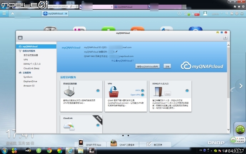Click the door icon in DDNS card
Screen dimensions: 246x154
[x=158, y=92]
